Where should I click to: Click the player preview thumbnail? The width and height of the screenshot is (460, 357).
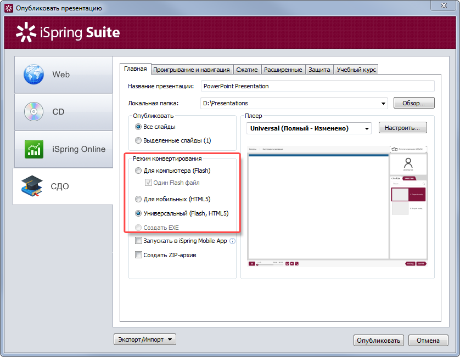(x=337, y=206)
